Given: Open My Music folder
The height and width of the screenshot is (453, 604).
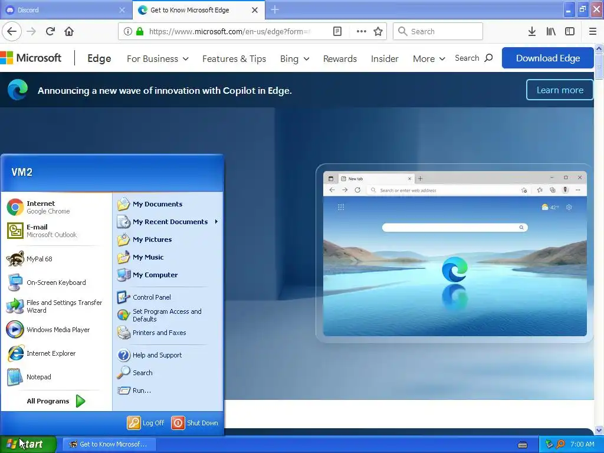Looking at the screenshot, I should (x=168, y=257).
